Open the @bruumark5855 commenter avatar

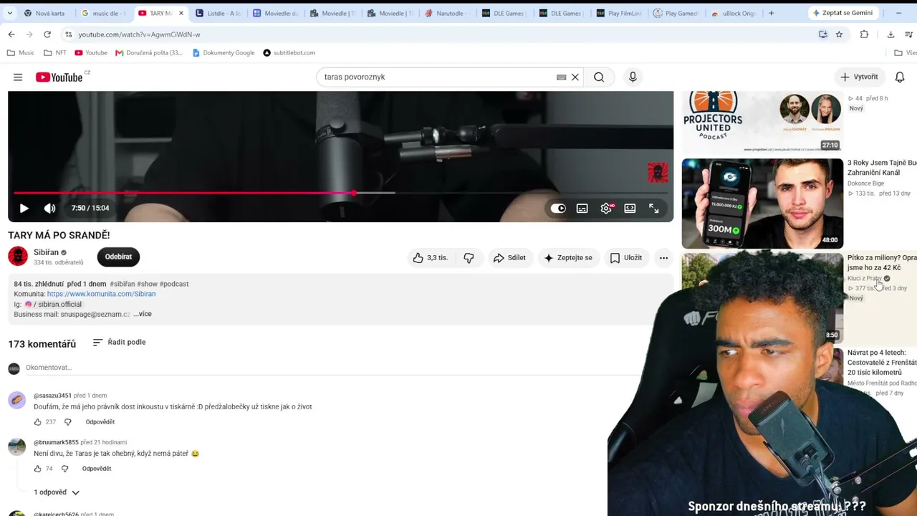click(x=17, y=446)
